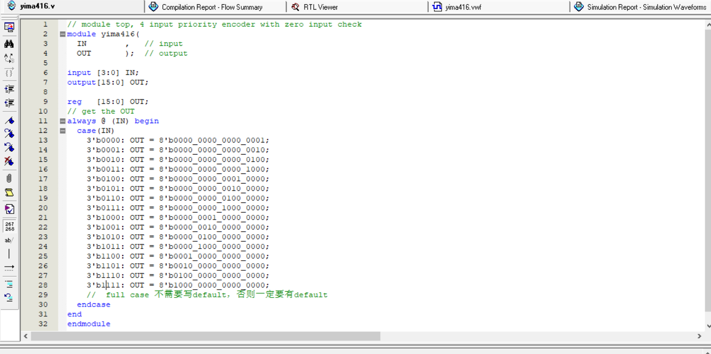Click the comment on line 1 about priority encoder
The image size is (711, 354).
214,24
